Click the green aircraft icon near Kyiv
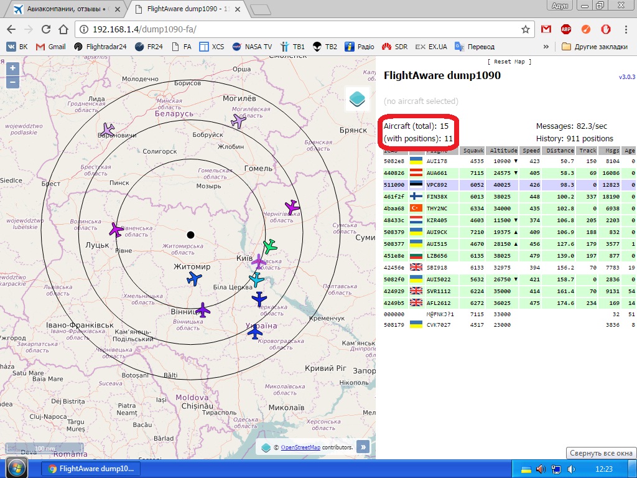637x478 pixels. click(x=269, y=246)
